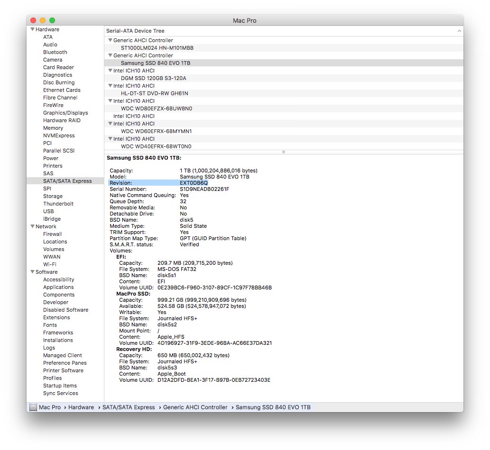Select NVMExpress in the sidebar
490x450 pixels.
coord(59,136)
